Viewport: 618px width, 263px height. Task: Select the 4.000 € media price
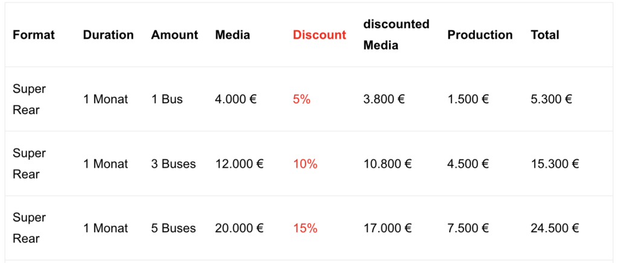tap(236, 99)
